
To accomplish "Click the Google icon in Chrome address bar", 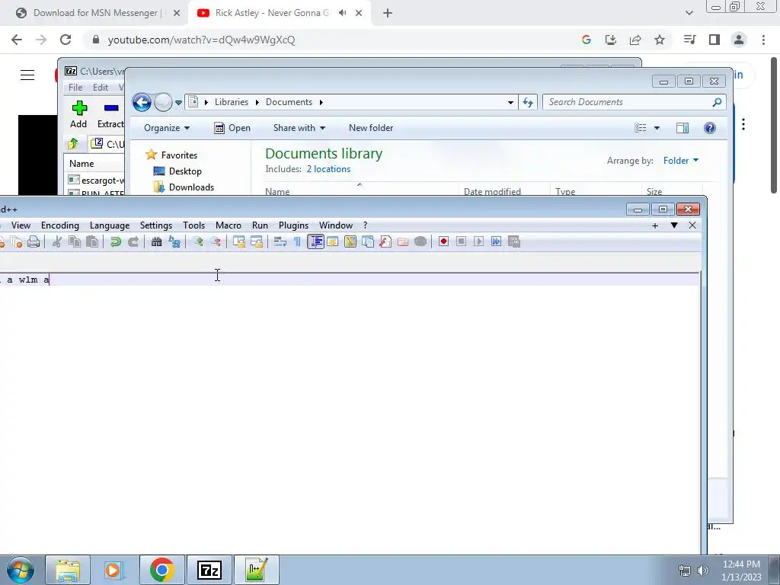I will click(586, 40).
